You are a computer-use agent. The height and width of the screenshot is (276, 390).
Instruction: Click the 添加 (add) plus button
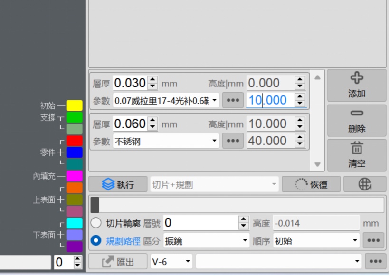356,85
